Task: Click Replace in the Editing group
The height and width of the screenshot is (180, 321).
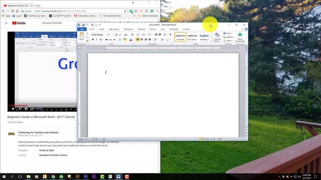Action: coord(228,37)
